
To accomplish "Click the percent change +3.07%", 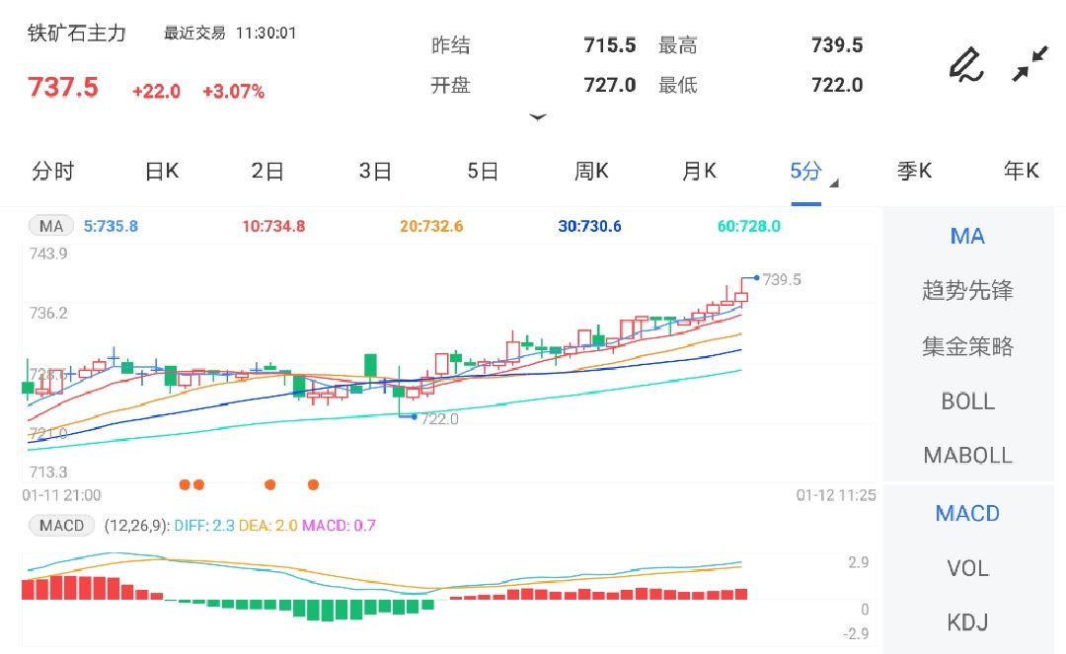I will pyautogui.click(x=233, y=92).
